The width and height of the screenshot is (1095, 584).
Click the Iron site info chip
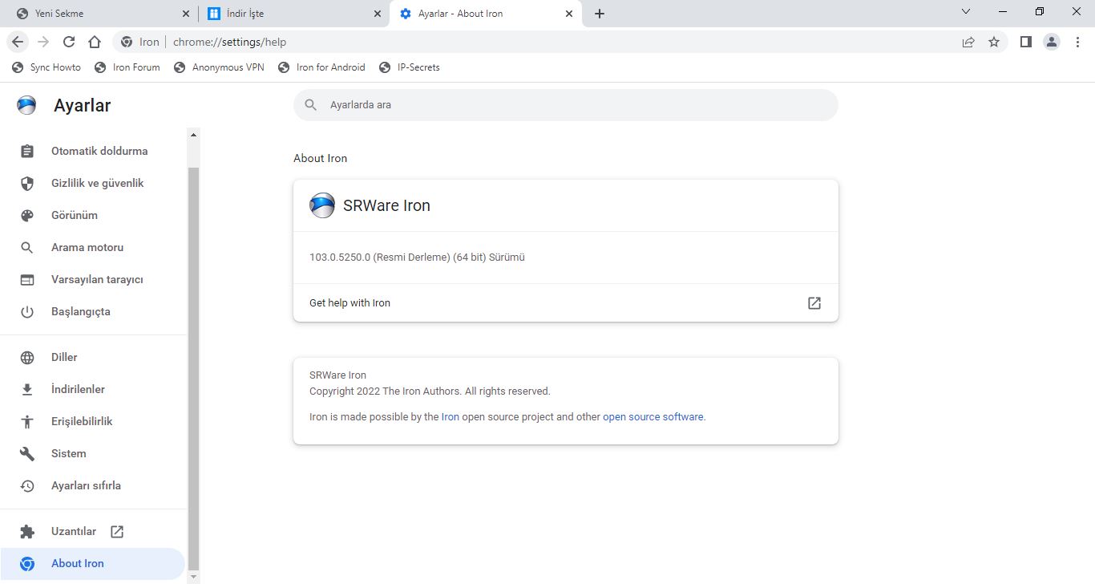(140, 42)
